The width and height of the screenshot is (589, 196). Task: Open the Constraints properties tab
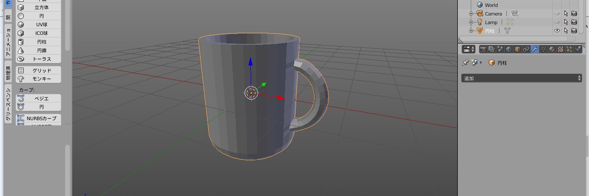pyautogui.click(x=526, y=49)
